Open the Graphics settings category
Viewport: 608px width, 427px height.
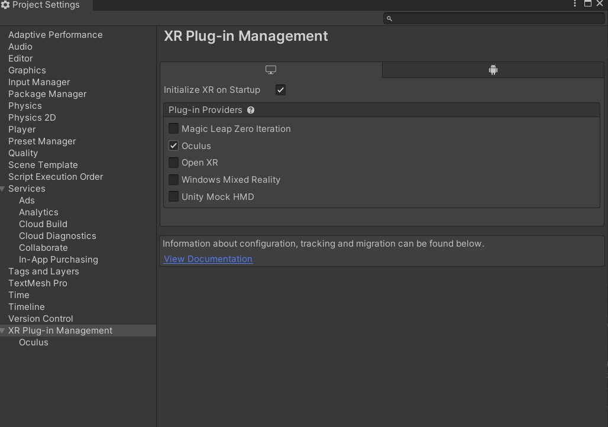(27, 70)
